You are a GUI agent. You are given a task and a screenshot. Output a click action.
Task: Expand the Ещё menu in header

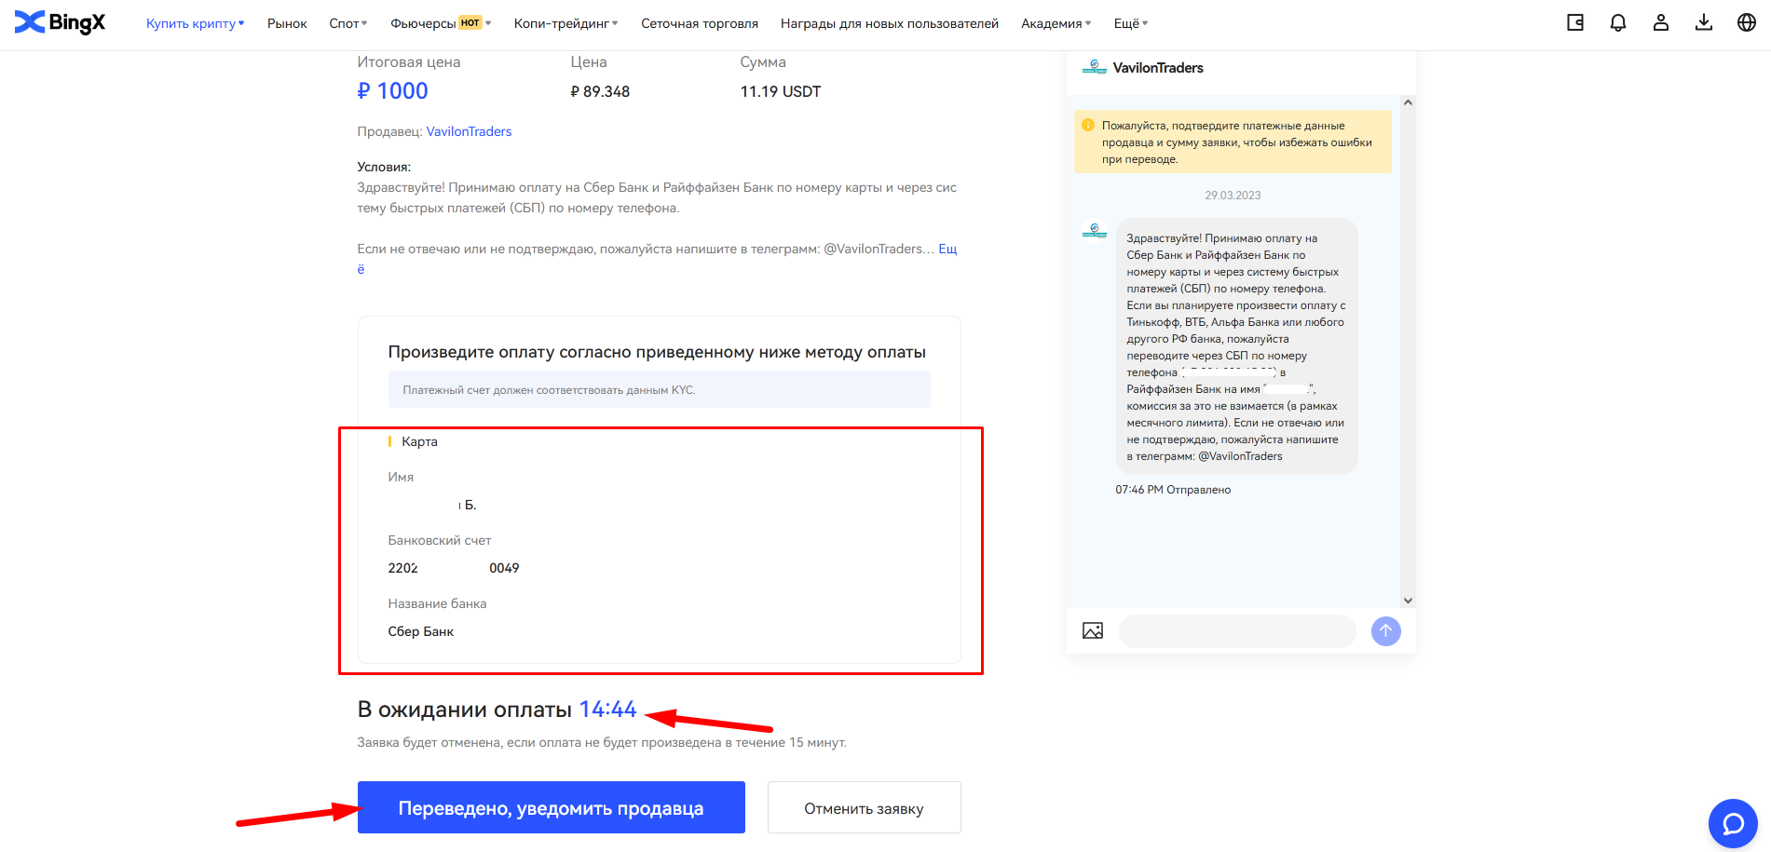tap(1131, 23)
